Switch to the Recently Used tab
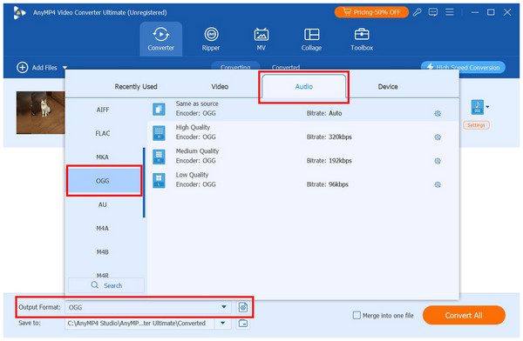 pyautogui.click(x=136, y=87)
